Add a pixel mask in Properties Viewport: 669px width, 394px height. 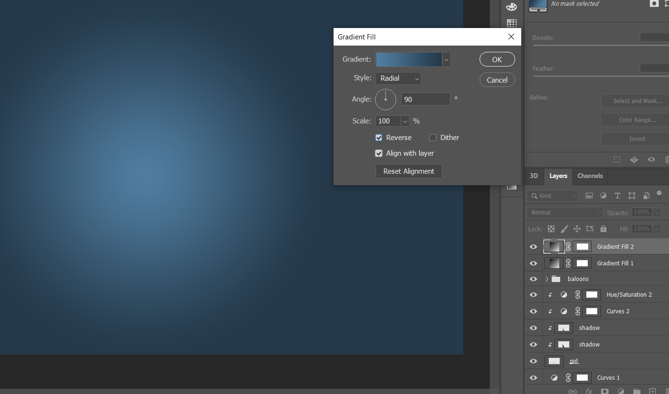click(x=654, y=3)
